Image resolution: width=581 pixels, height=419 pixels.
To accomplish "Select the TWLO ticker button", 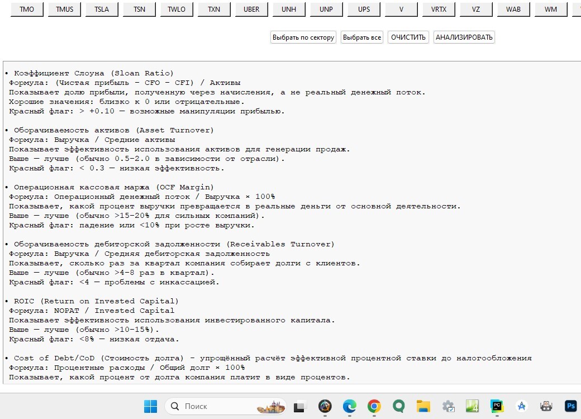I will tap(177, 9).
